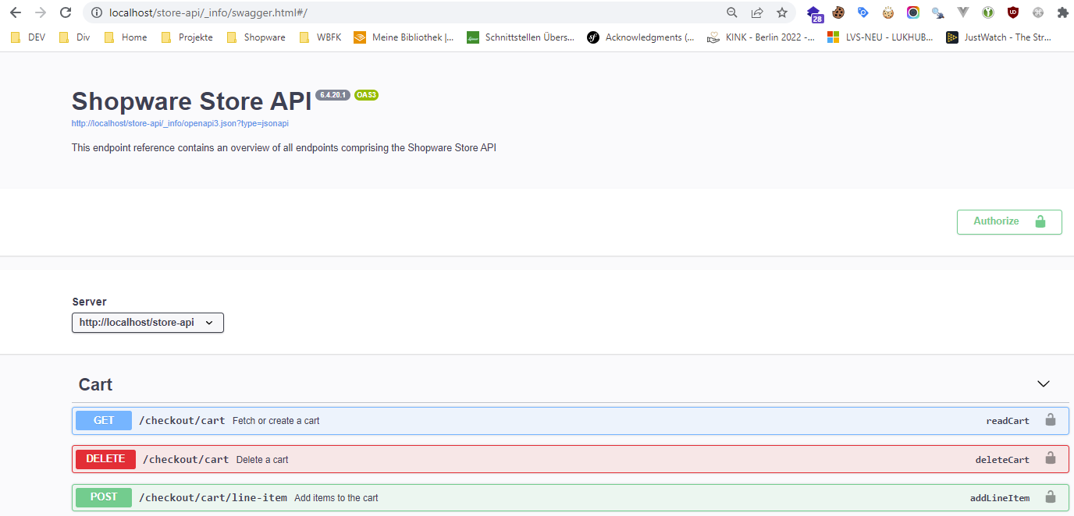Open the Schnittstellen Übers... bookmark
The image size is (1074, 516).
[x=521, y=37]
